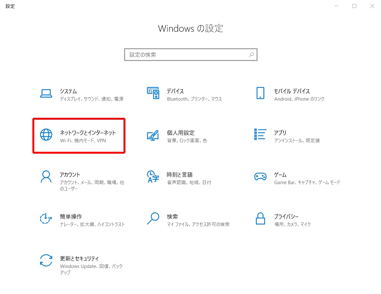This screenshot has width=381, height=294.
Task: Focus the 設定の検索 search field
Action: (190, 55)
